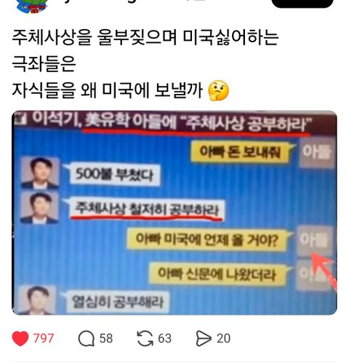Click the black button at top right
The width and height of the screenshot is (349, 362).
[x=302, y=4]
